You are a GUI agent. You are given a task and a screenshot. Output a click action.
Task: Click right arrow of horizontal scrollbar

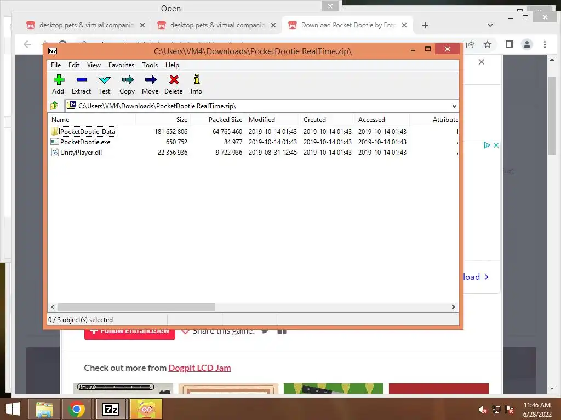pos(453,307)
